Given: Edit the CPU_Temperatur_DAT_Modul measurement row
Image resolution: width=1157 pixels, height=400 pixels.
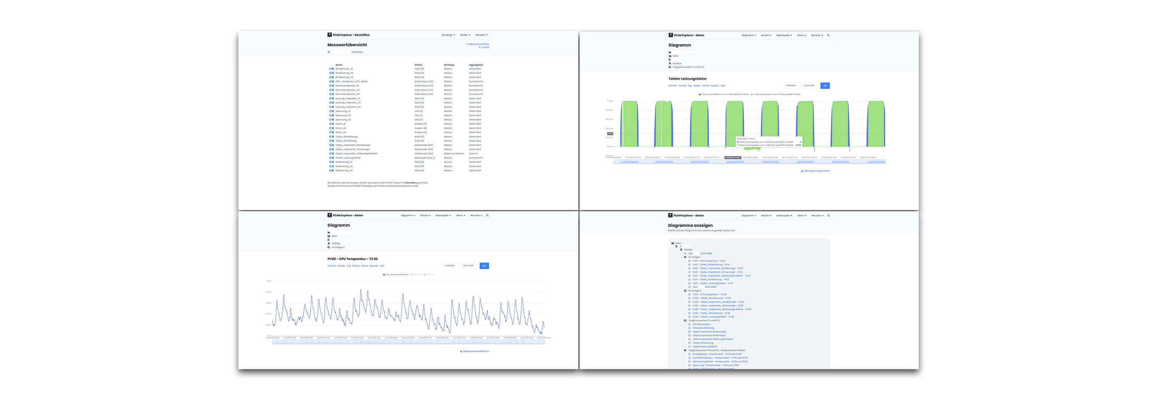Looking at the screenshot, I should [x=330, y=81].
